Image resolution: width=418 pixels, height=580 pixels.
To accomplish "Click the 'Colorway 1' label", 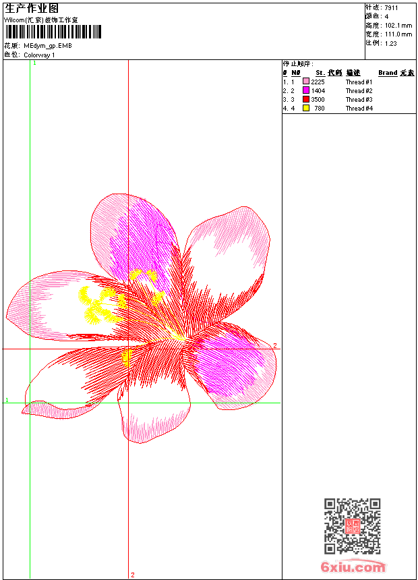I will click(39, 55).
